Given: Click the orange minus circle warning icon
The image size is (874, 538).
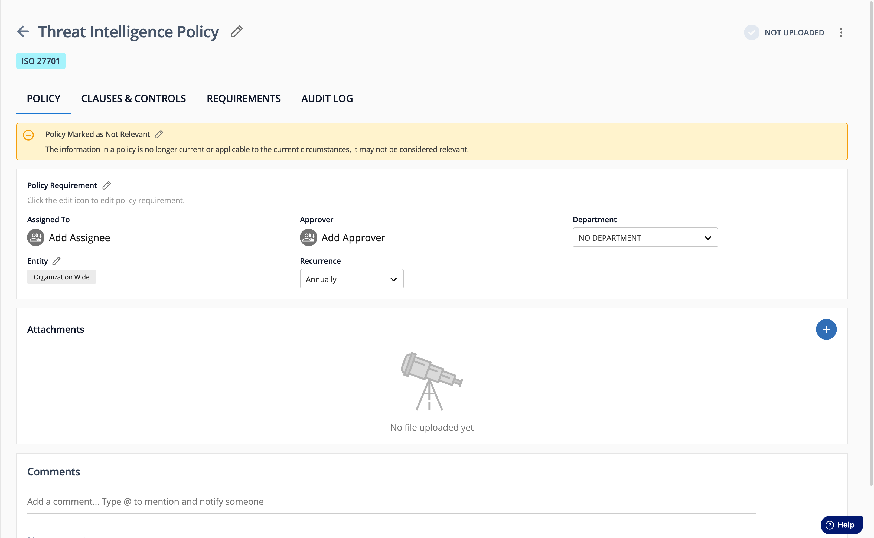Looking at the screenshot, I should 28,135.
